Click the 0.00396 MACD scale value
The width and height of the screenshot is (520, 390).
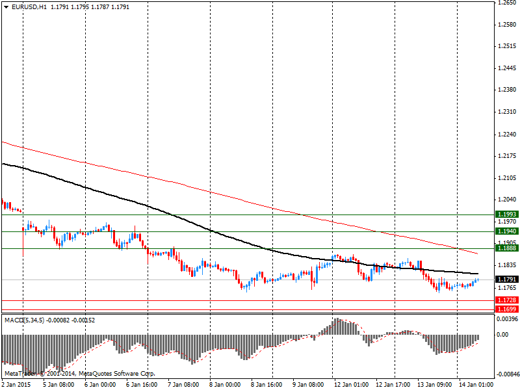[x=507, y=319]
